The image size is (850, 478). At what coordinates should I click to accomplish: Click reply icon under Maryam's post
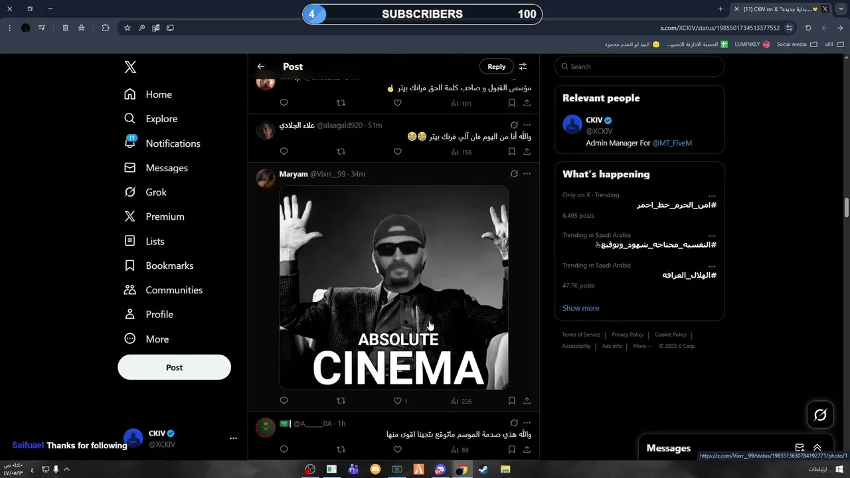point(284,400)
